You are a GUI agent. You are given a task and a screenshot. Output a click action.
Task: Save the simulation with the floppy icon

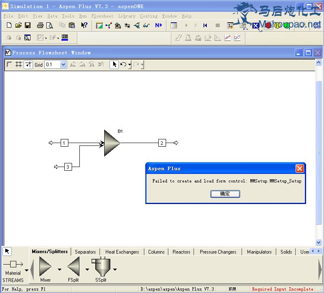(x=28, y=25)
